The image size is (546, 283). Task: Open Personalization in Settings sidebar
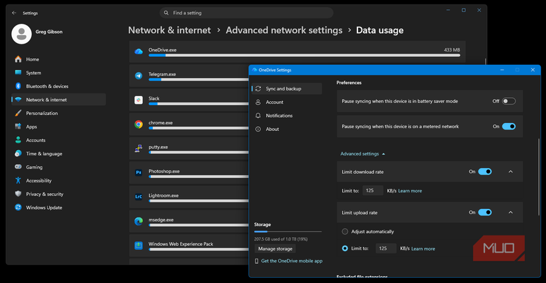(58, 113)
